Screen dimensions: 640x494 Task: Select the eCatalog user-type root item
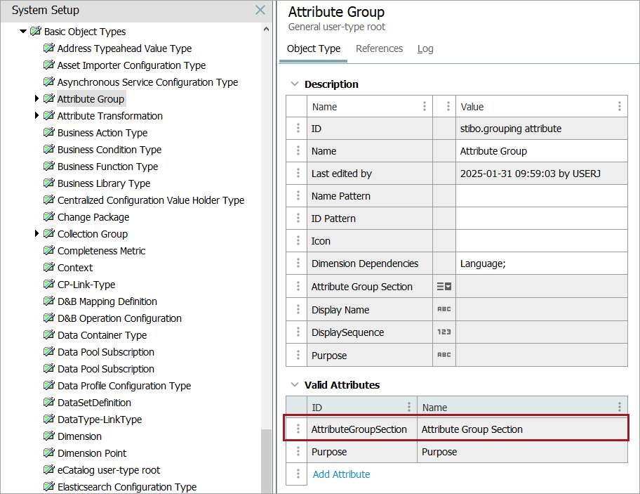click(x=109, y=470)
